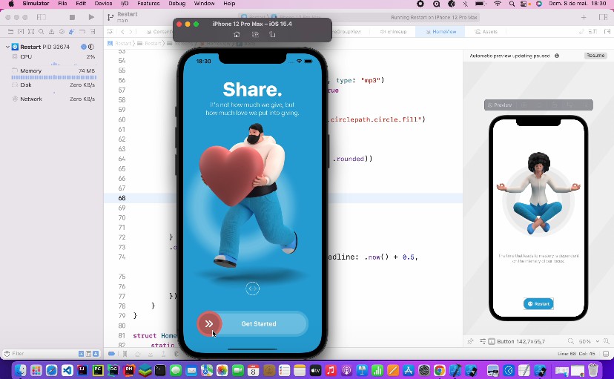Viewport: 614px width, 379px height.
Task: Click the red chevron slider knob
Action: click(209, 323)
